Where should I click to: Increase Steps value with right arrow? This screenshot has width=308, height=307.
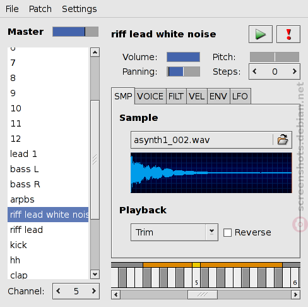click(x=295, y=72)
